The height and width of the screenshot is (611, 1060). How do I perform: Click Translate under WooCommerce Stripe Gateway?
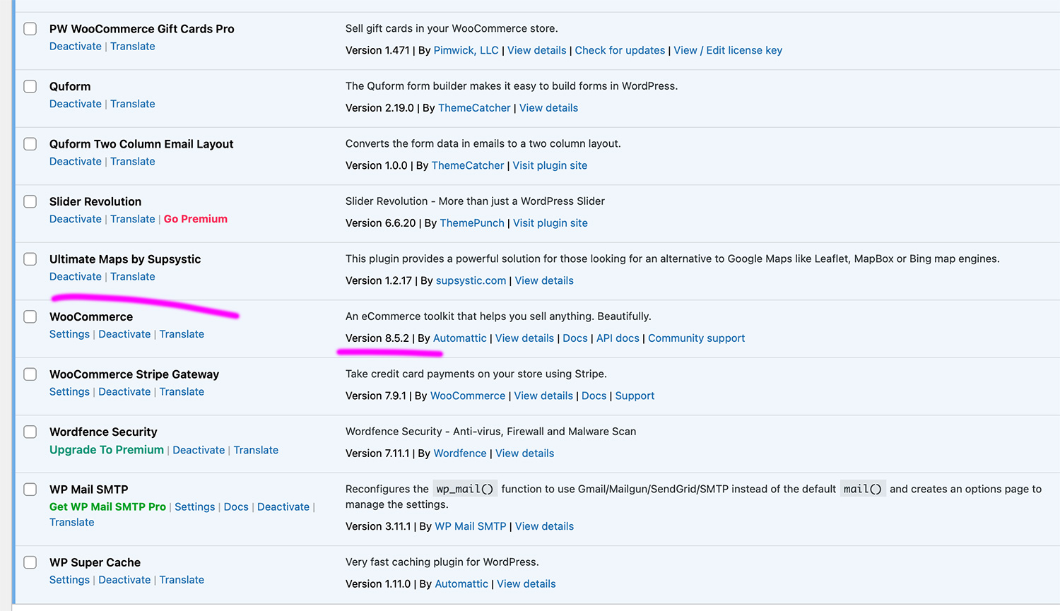point(182,391)
